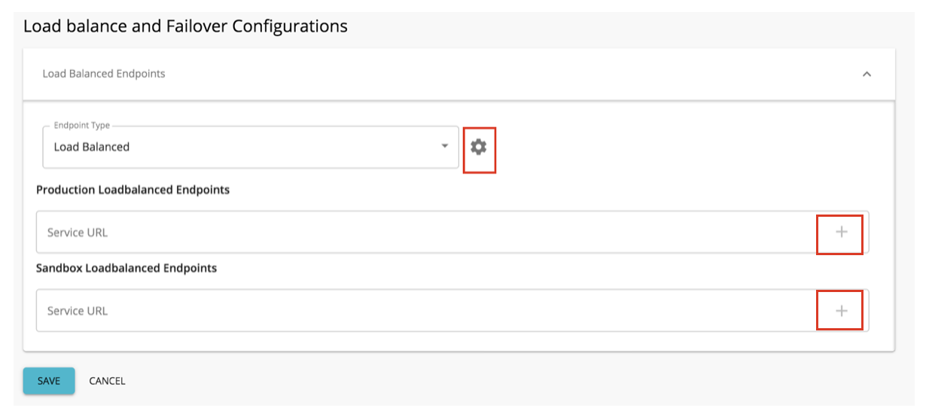Screen dimensions: 929x420
Task: Focus the production Service URL field
Action: pos(422,232)
